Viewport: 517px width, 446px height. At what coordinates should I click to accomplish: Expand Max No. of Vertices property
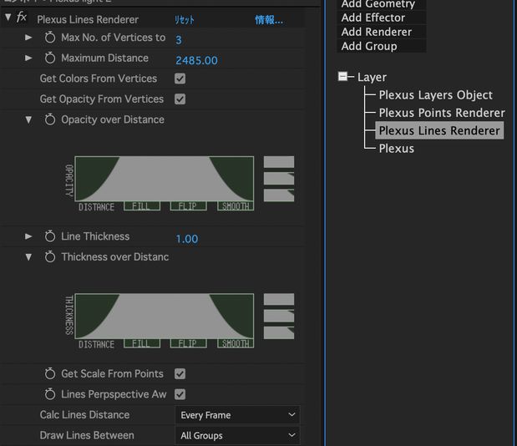pos(28,38)
